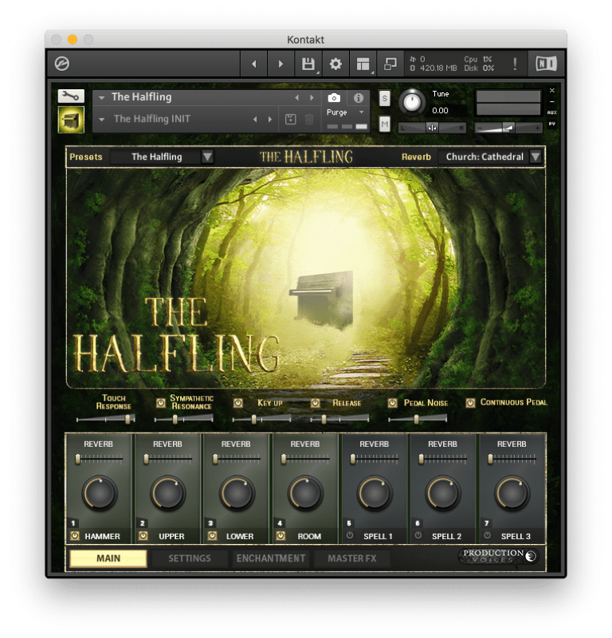This screenshot has height=638, width=612.
Task: Open the snapshot camera view
Action: click(334, 98)
